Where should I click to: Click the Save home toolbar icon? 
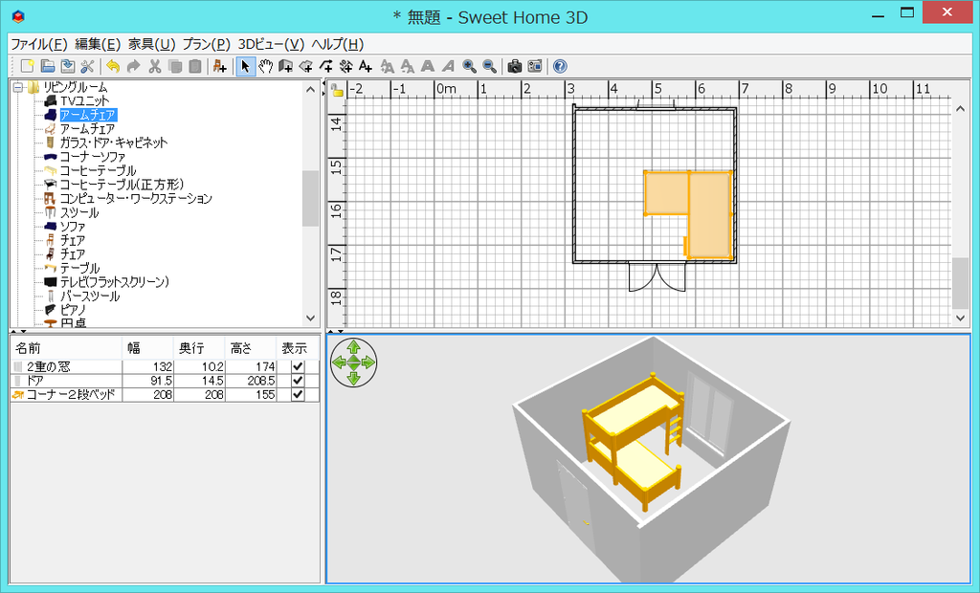point(68,66)
